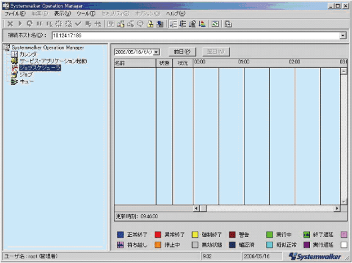Click the circular restart arrow toolbar icon

coord(29,24)
